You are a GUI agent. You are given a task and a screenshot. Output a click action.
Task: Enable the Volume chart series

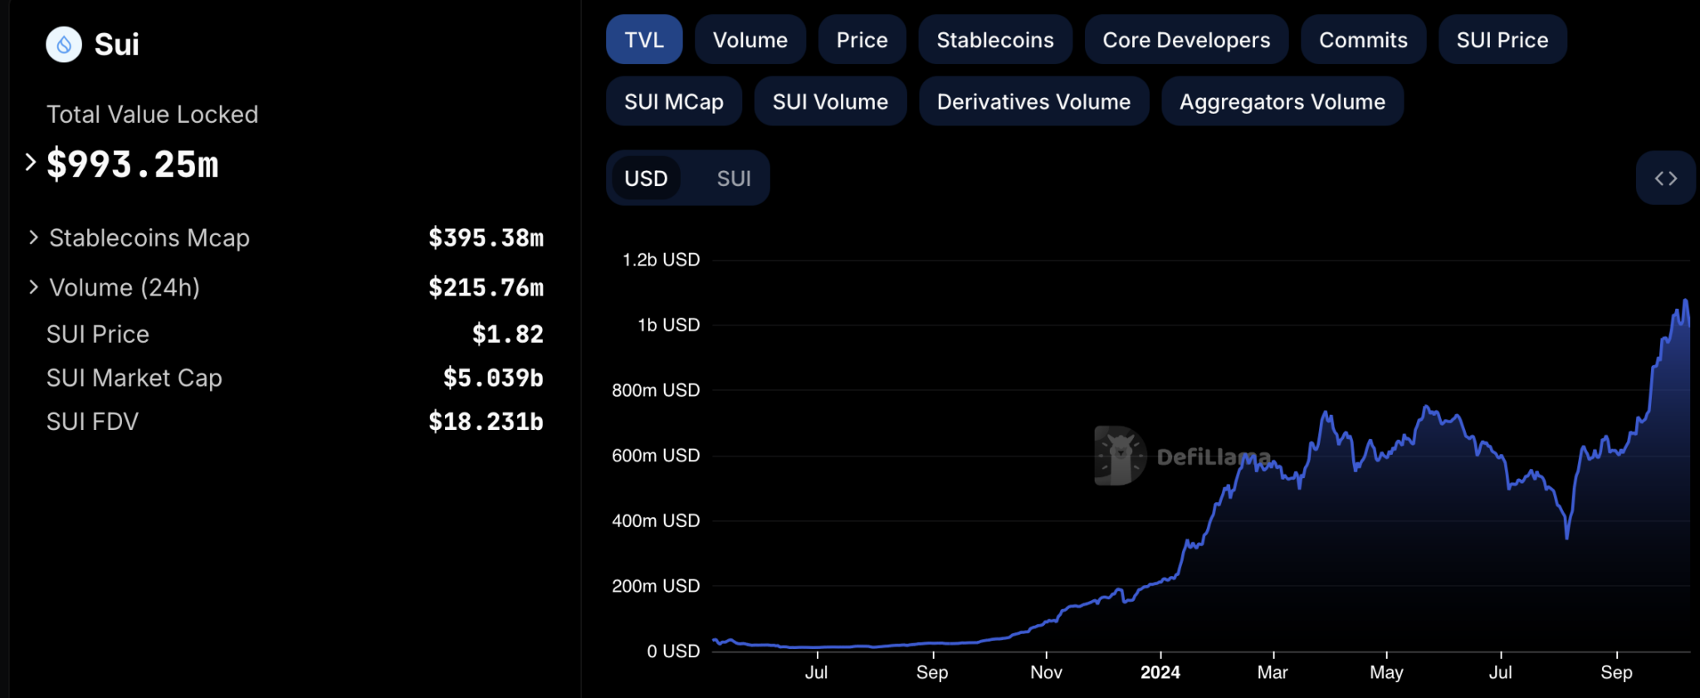pyautogui.click(x=750, y=40)
